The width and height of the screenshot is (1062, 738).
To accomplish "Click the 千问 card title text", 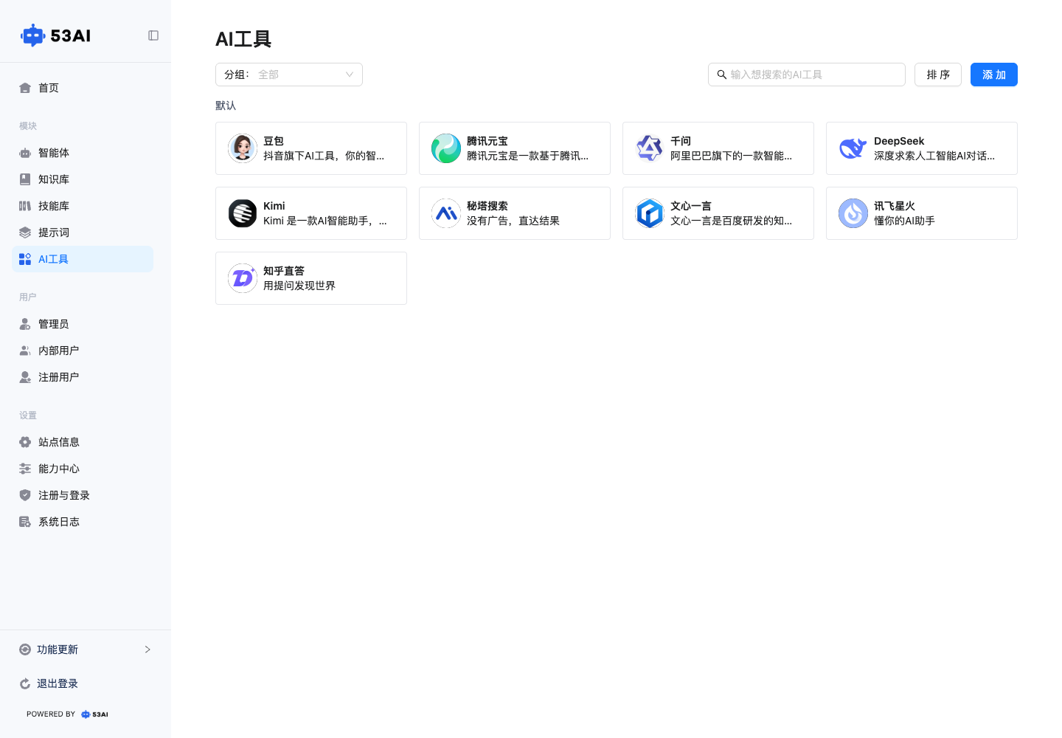I will [x=681, y=141].
